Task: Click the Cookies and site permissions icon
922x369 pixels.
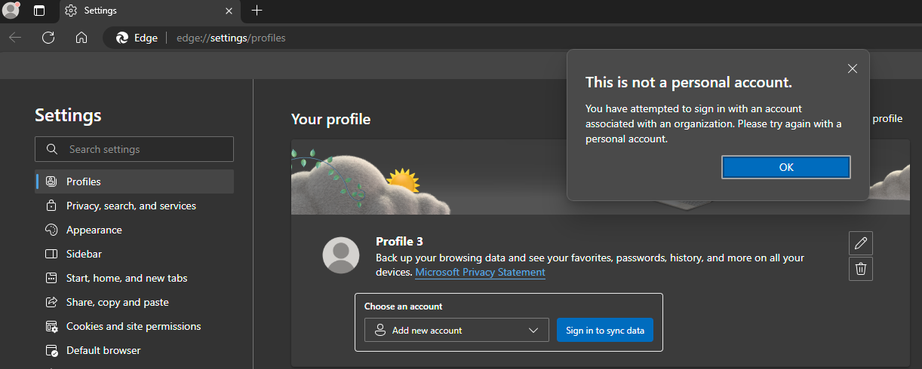Action: (x=51, y=326)
